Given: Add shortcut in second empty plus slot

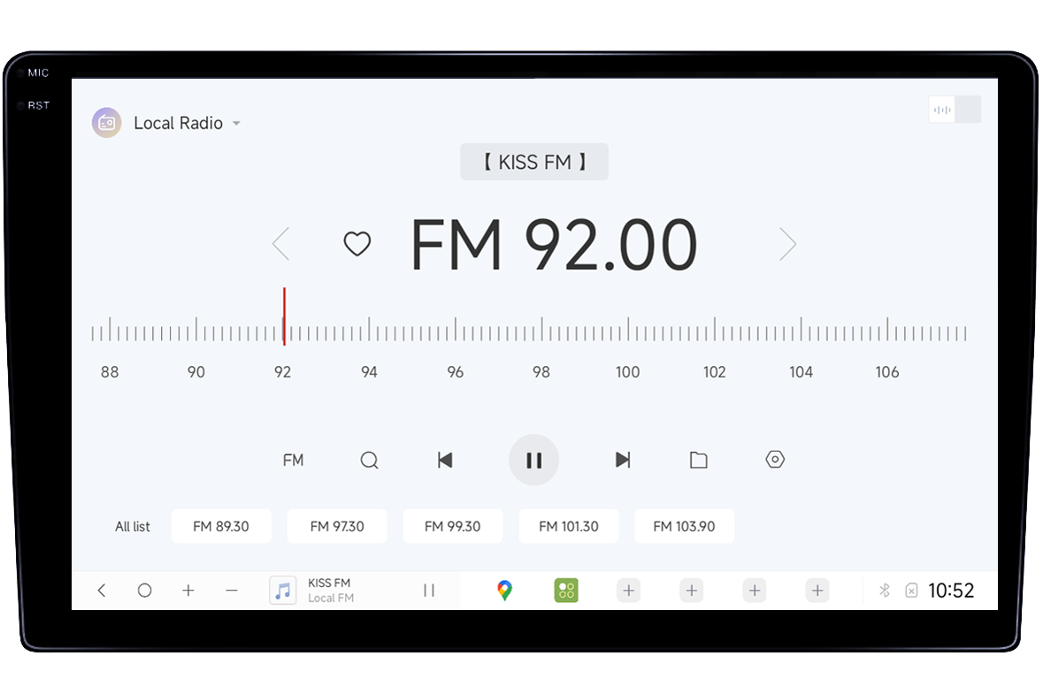Looking at the screenshot, I should [692, 590].
